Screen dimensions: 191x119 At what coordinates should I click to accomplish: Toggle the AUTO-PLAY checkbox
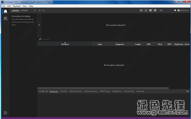click(x=179, y=10)
